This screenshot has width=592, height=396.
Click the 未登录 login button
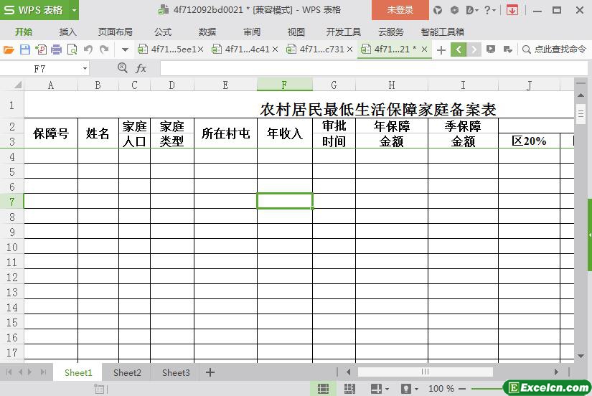(x=400, y=10)
